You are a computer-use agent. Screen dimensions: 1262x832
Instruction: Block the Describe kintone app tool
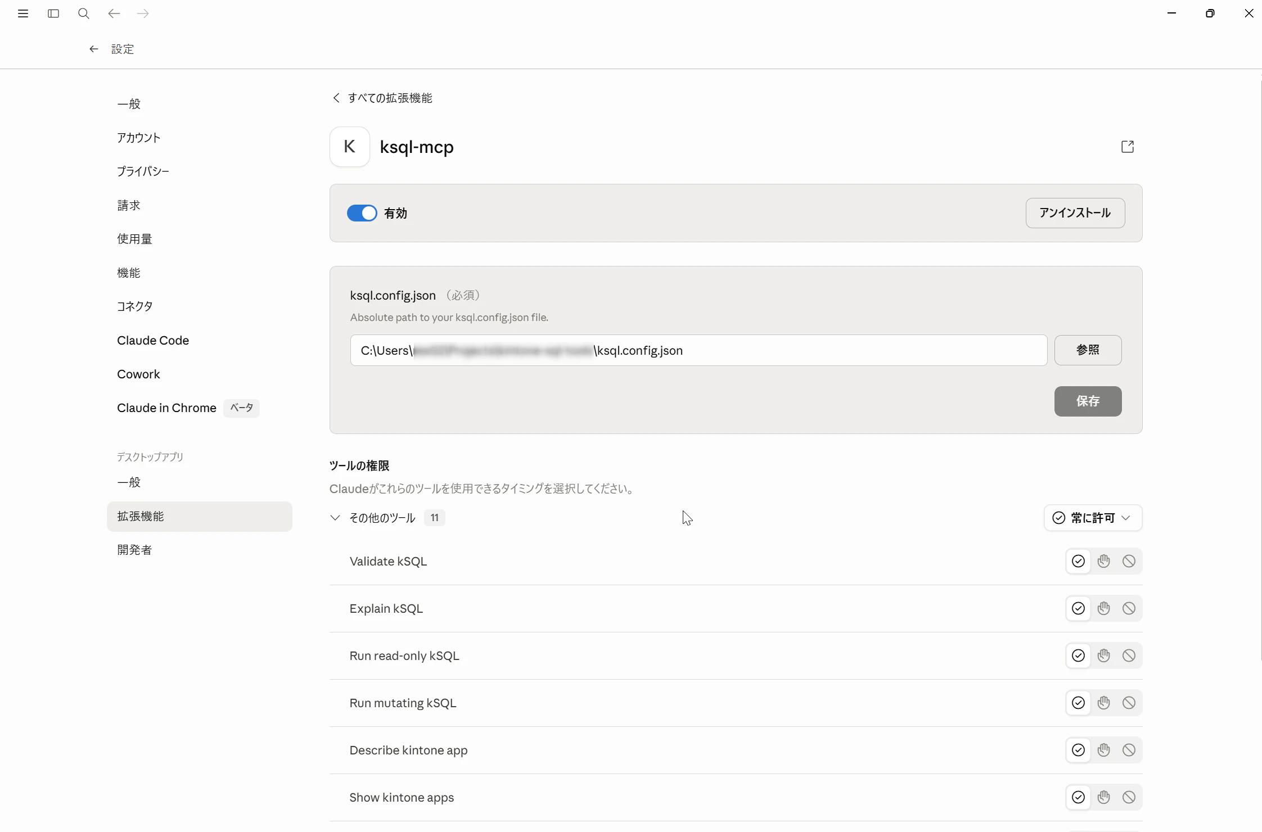point(1129,750)
